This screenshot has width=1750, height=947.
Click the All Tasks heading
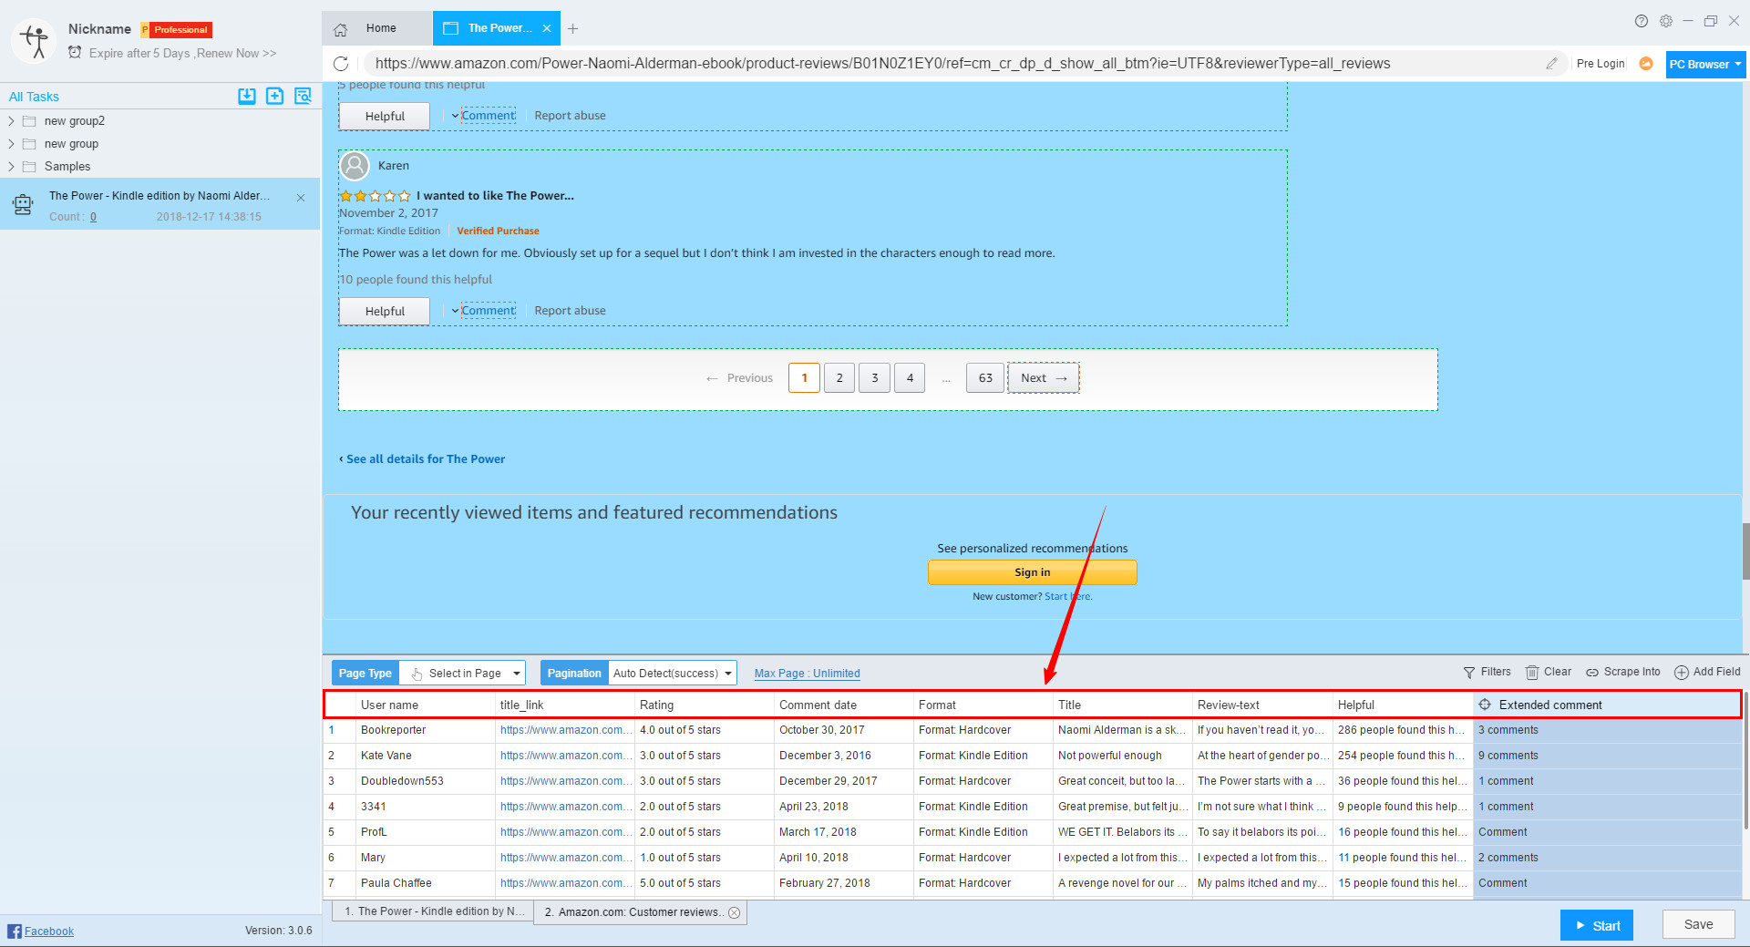[34, 97]
